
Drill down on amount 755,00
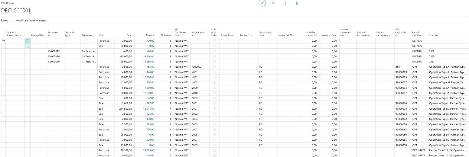tap(150, 67)
